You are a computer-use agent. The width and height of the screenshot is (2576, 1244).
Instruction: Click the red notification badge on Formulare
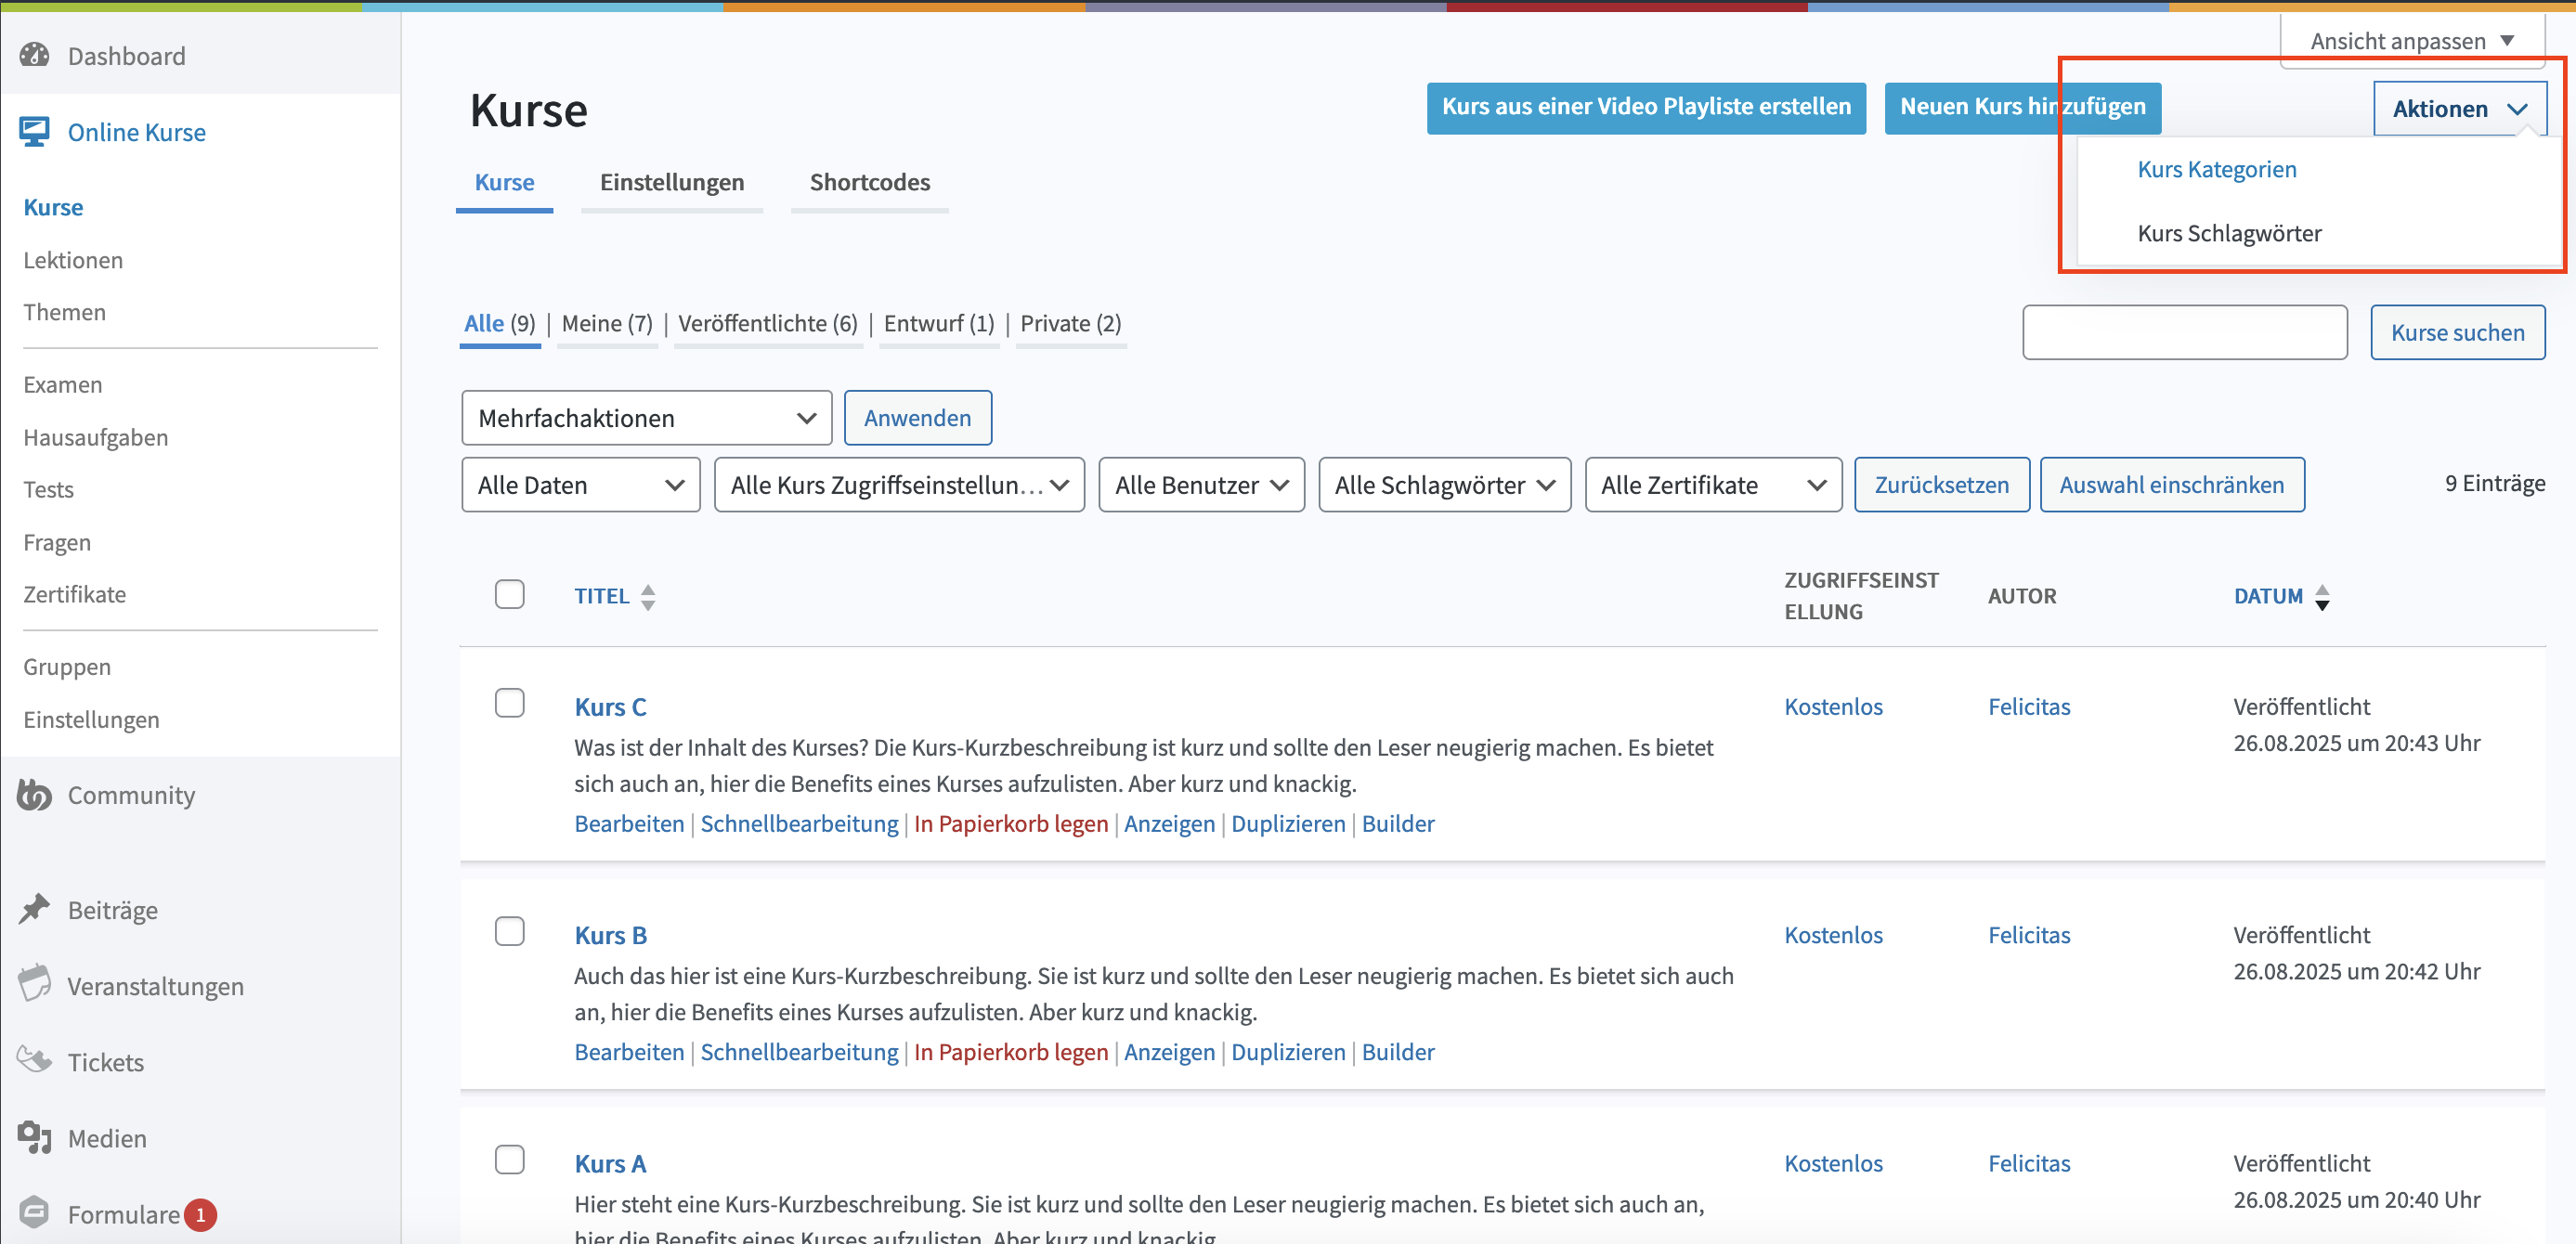(x=200, y=1214)
